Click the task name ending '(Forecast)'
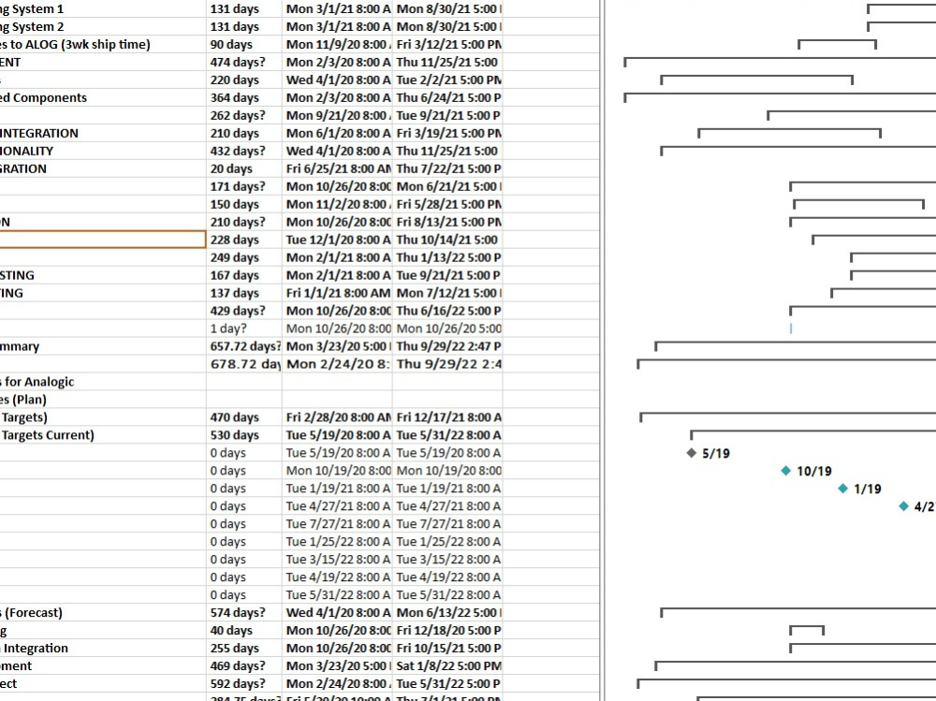This screenshot has width=936, height=701. click(31, 613)
